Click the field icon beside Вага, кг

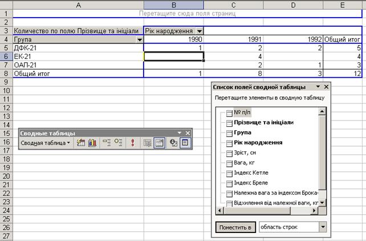[x=229, y=163]
